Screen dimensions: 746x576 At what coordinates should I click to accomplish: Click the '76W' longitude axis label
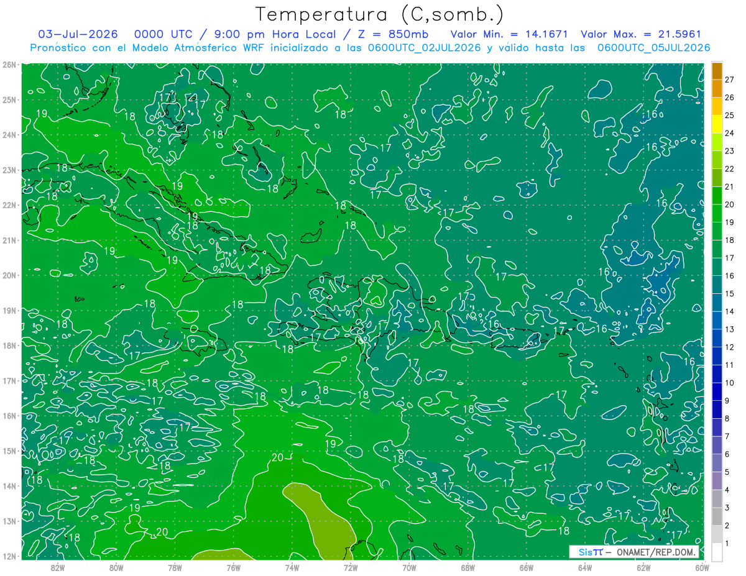[x=233, y=567]
